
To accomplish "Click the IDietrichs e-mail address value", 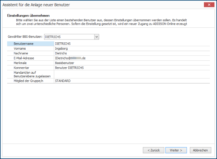I will pos(70,58).
